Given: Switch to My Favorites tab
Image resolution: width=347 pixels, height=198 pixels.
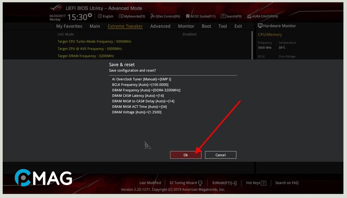Looking at the screenshot, I should tap(69, 26).
